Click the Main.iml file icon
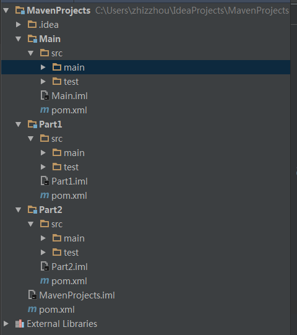This screenshot has height=335, width=297. [x=45, y=95]
